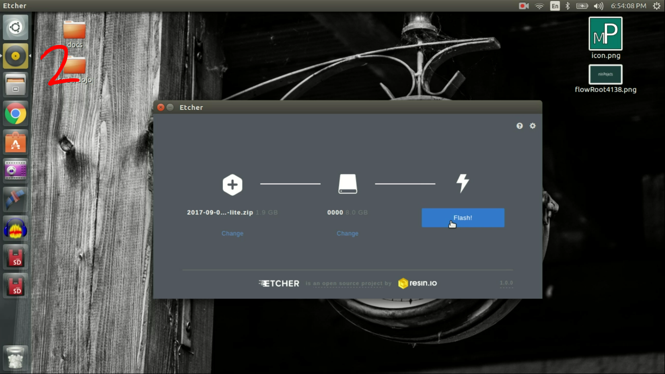The width and height of the screenshot is (665, 374).
Task: Click the clock showing 6:54:08 PM
Action: [628, 6]
